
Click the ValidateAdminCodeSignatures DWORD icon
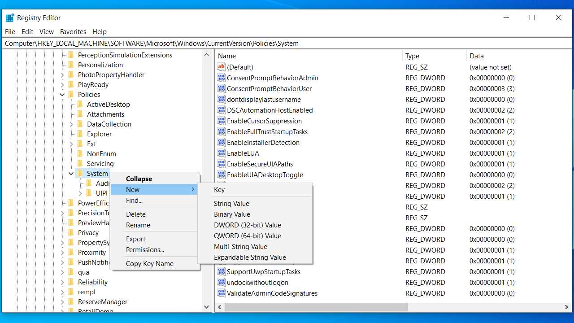(221, 293)
